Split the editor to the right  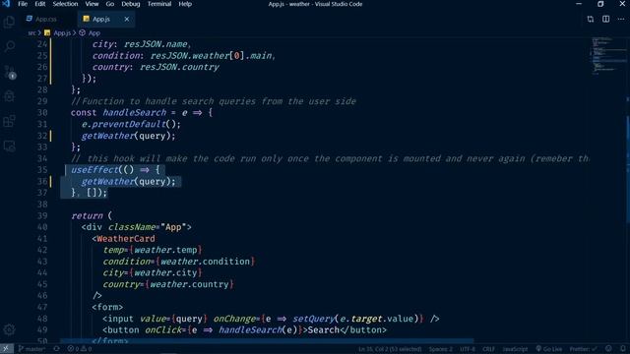click(606, 19)
